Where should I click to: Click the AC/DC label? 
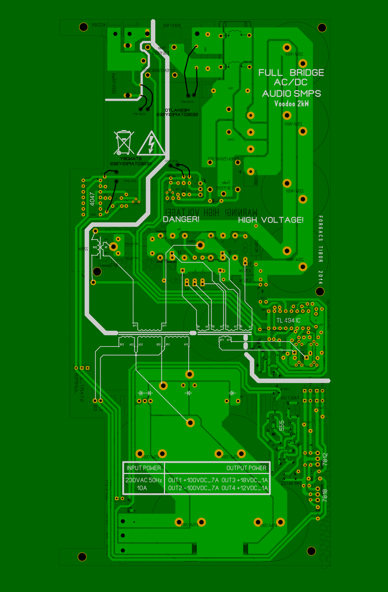coord(291,83)
